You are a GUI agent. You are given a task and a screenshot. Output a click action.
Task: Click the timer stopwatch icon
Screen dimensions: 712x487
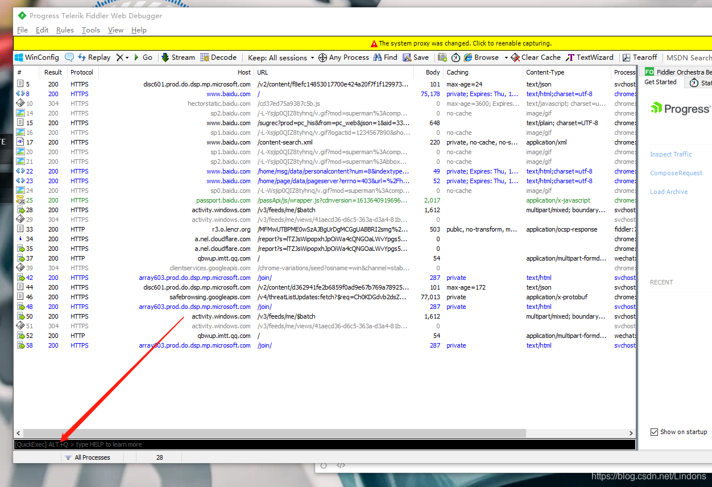point(456,57)
